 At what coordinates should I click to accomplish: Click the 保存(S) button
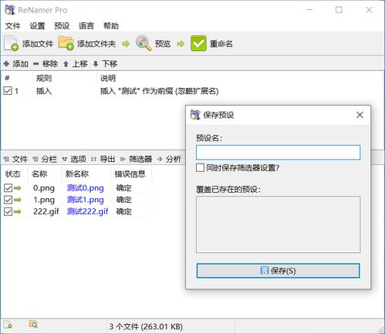[278, 271]
